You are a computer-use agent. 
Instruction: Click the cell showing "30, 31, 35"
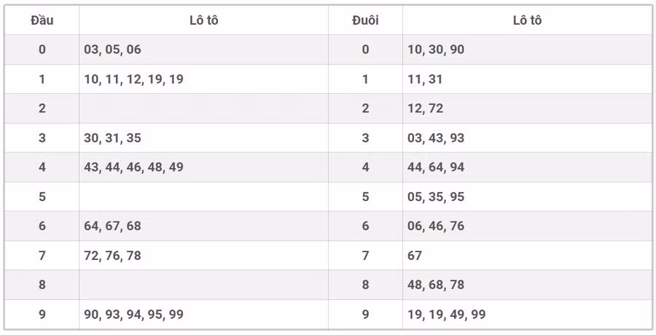point(113,138)
